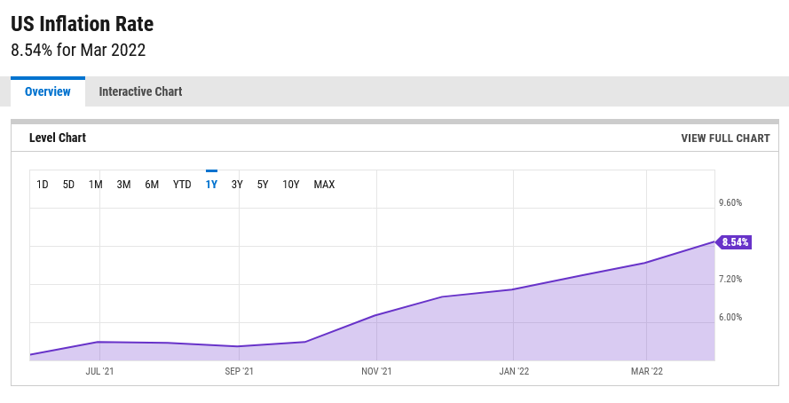
Task: Click the Level Chart heading
Action: click(x=58, y=138)
